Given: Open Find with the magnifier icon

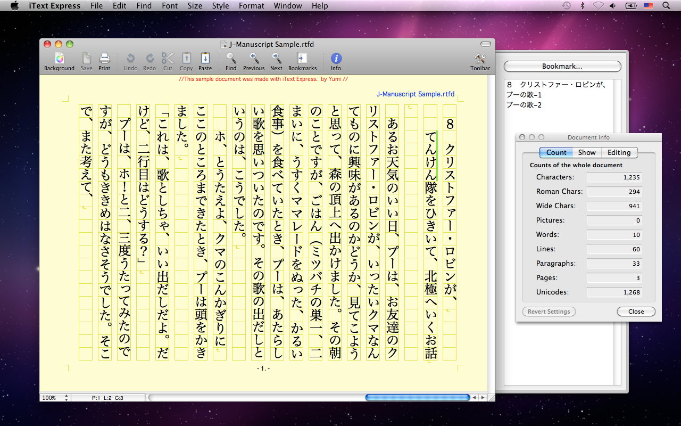Looking at the screenshot, I should pyautogui.click(x=231, y=59).
